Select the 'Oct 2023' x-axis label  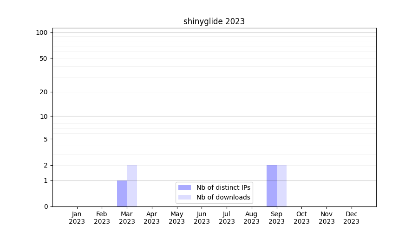pyautogui.click(x=301, y=218)
